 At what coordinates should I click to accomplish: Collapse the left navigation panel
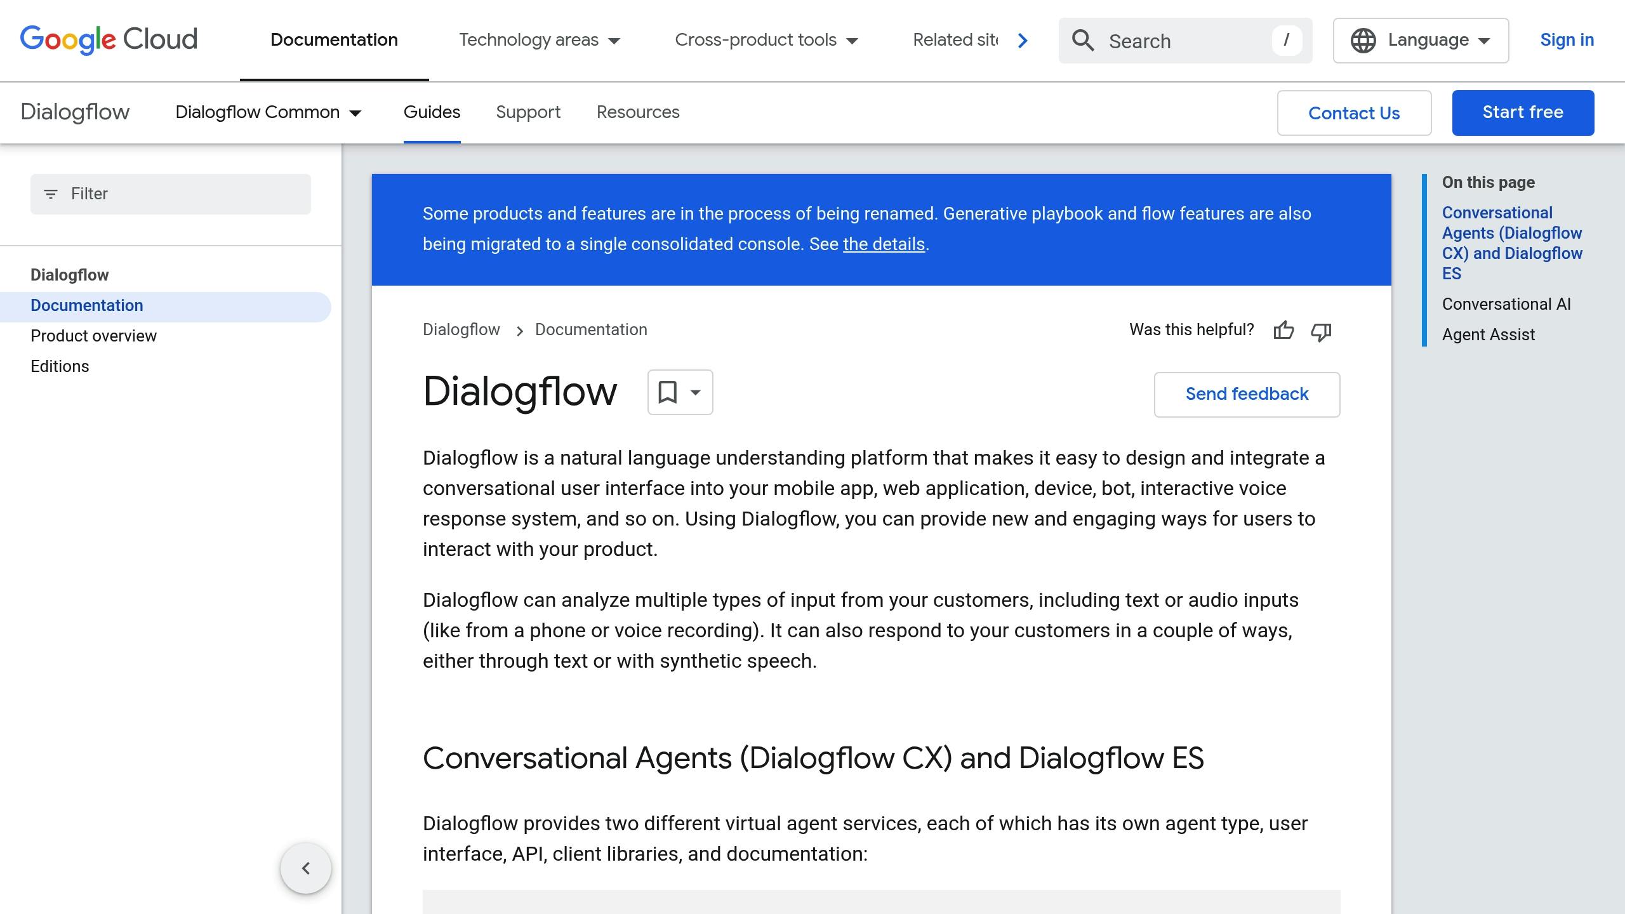pyautogui.click(x=306, y=868)
